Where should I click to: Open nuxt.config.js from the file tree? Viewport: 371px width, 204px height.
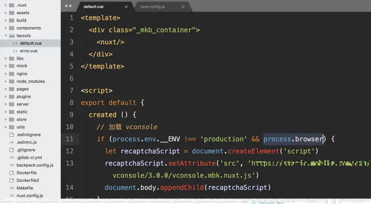click(x=30, y=196)
